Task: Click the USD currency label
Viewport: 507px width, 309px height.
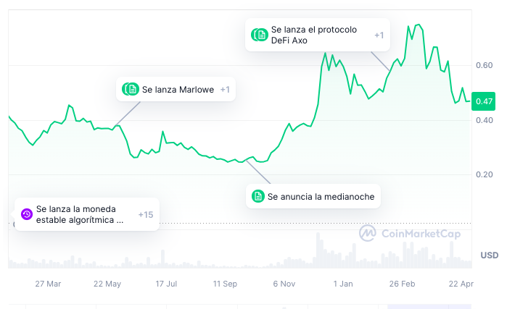Action: 489,255
